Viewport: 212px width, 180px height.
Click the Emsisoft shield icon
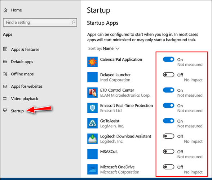pyautogui.click(x=92, y=108)
